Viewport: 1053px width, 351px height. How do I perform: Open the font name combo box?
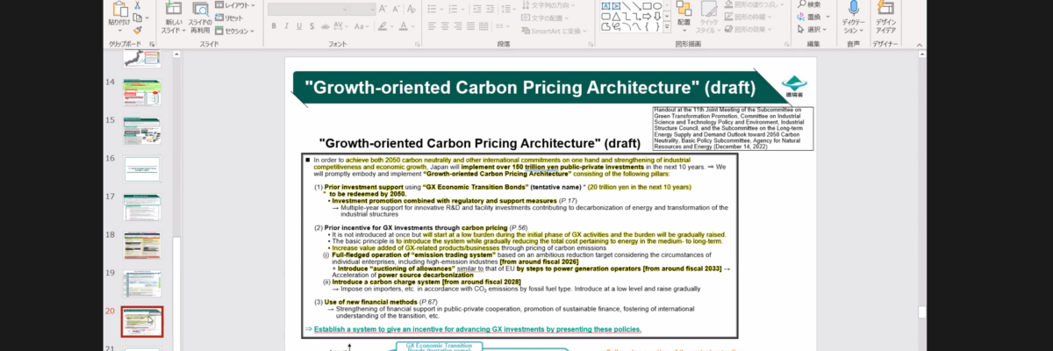coord(307,8)
